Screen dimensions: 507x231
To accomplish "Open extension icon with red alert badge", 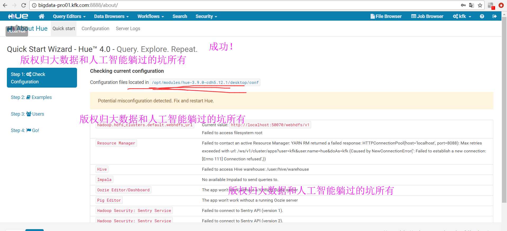I will (x=491, y=6).
